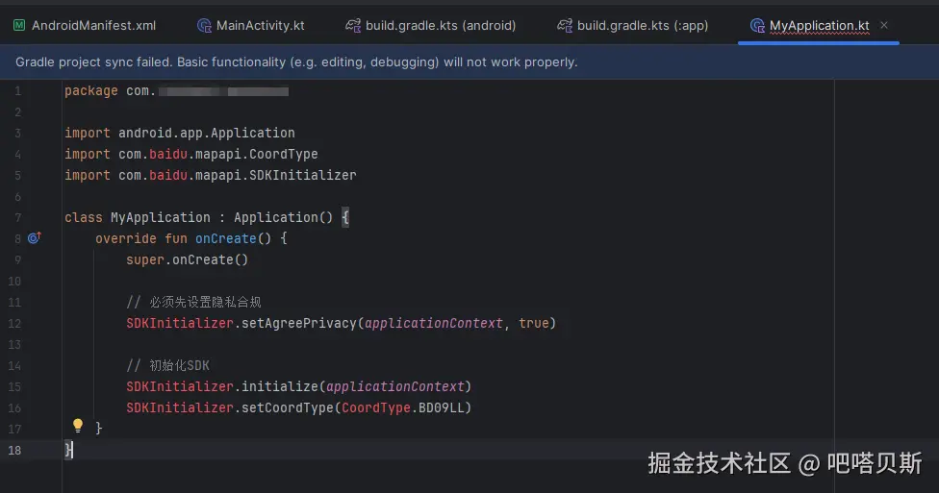Open the AndroidManifest.xml tab
The height and width of the screenshot is (493, 939).
(85, 25)
